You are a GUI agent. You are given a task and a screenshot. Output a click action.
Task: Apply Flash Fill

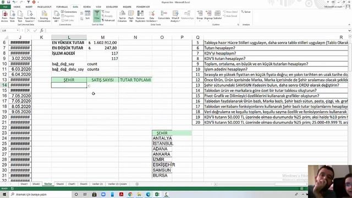tap(131, 16)
